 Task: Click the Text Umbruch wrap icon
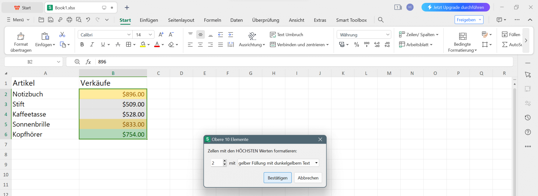point(273,35)
